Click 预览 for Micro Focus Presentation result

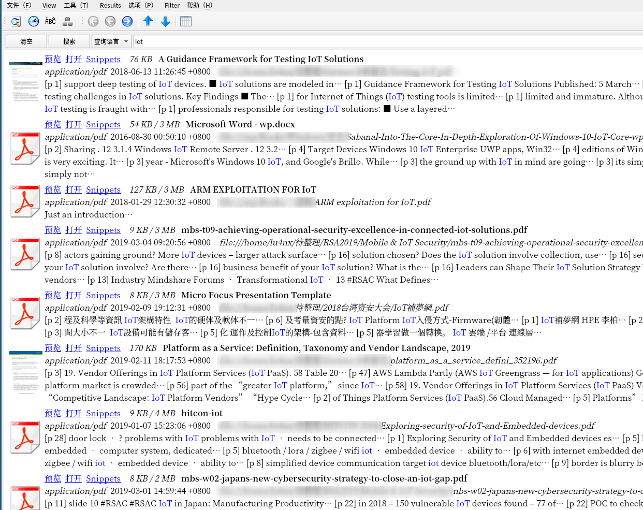(53, 295)
